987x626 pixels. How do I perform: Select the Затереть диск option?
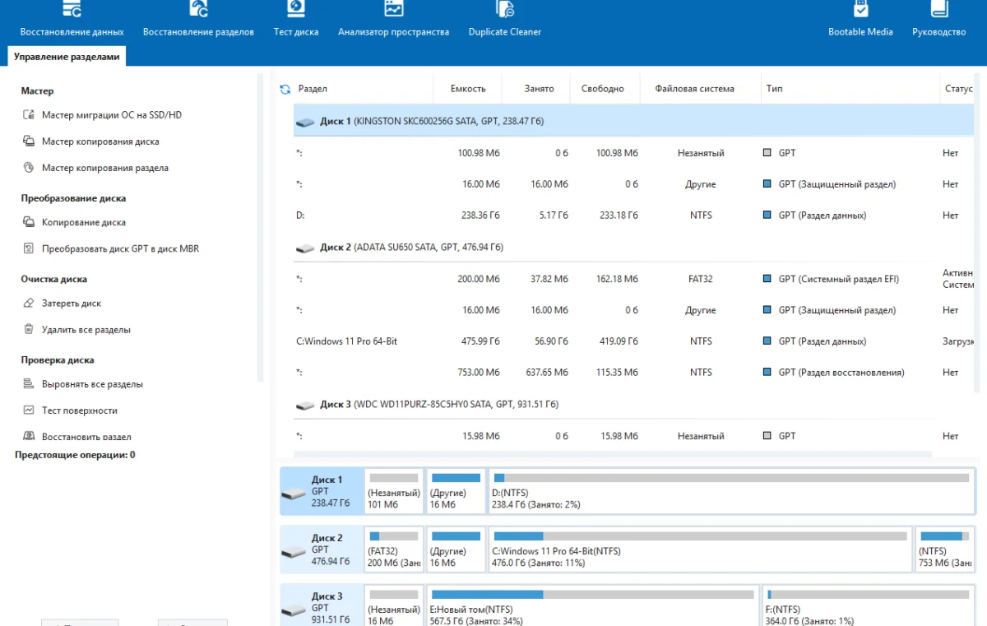coord(71,304)
